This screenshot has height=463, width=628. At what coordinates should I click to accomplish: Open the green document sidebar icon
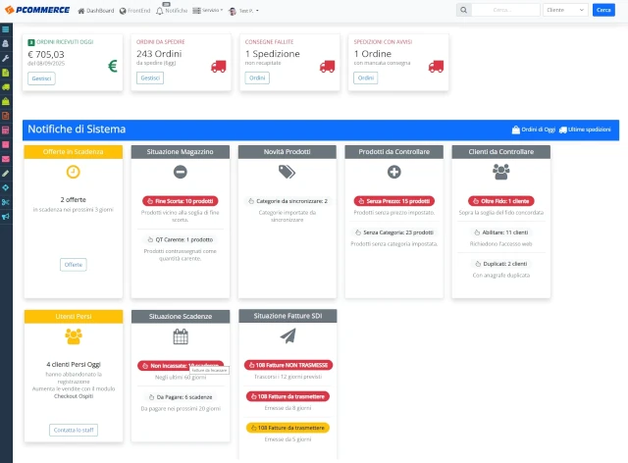(x=6, y=73)
